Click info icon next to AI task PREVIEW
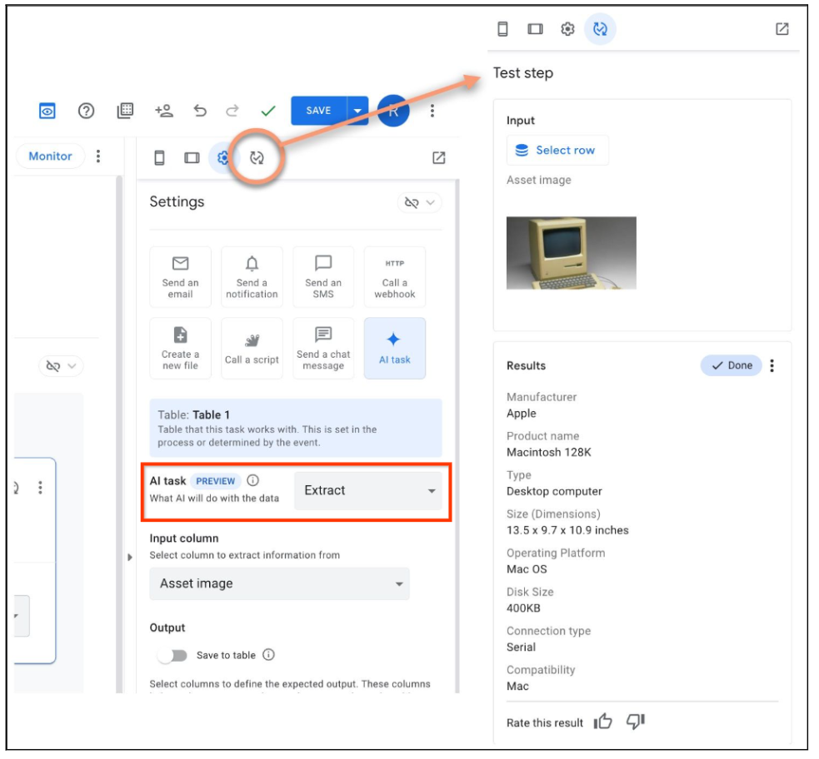The image size is (819, 759). coord(252,480)
